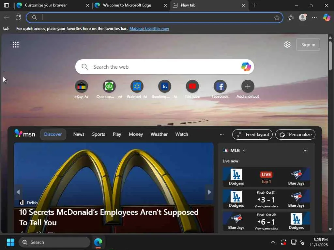
Task: Click the Add shortcut plus icon
Action: (x=248, y=86)
